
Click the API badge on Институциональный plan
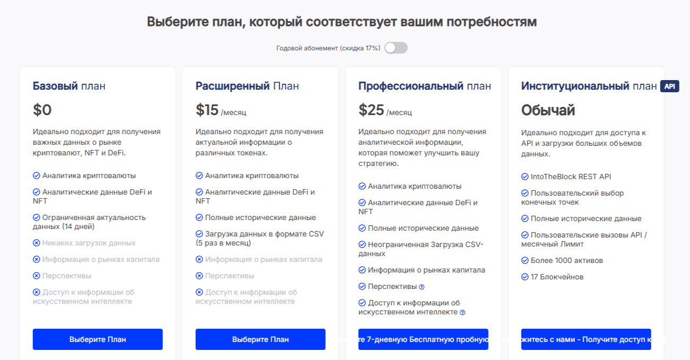point(669,86)
